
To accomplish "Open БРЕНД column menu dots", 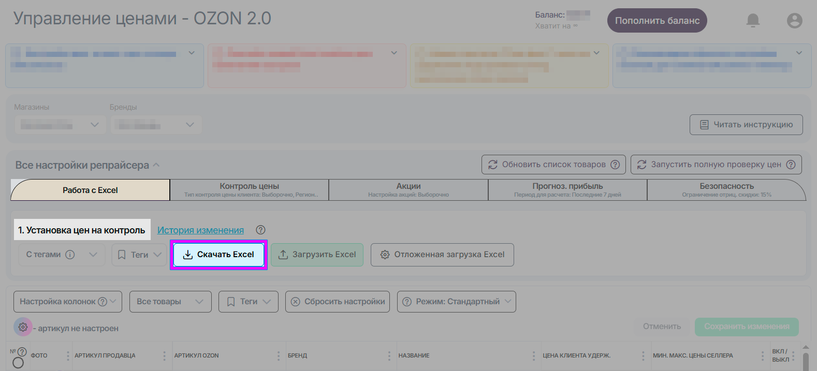I will pos(389,356).
